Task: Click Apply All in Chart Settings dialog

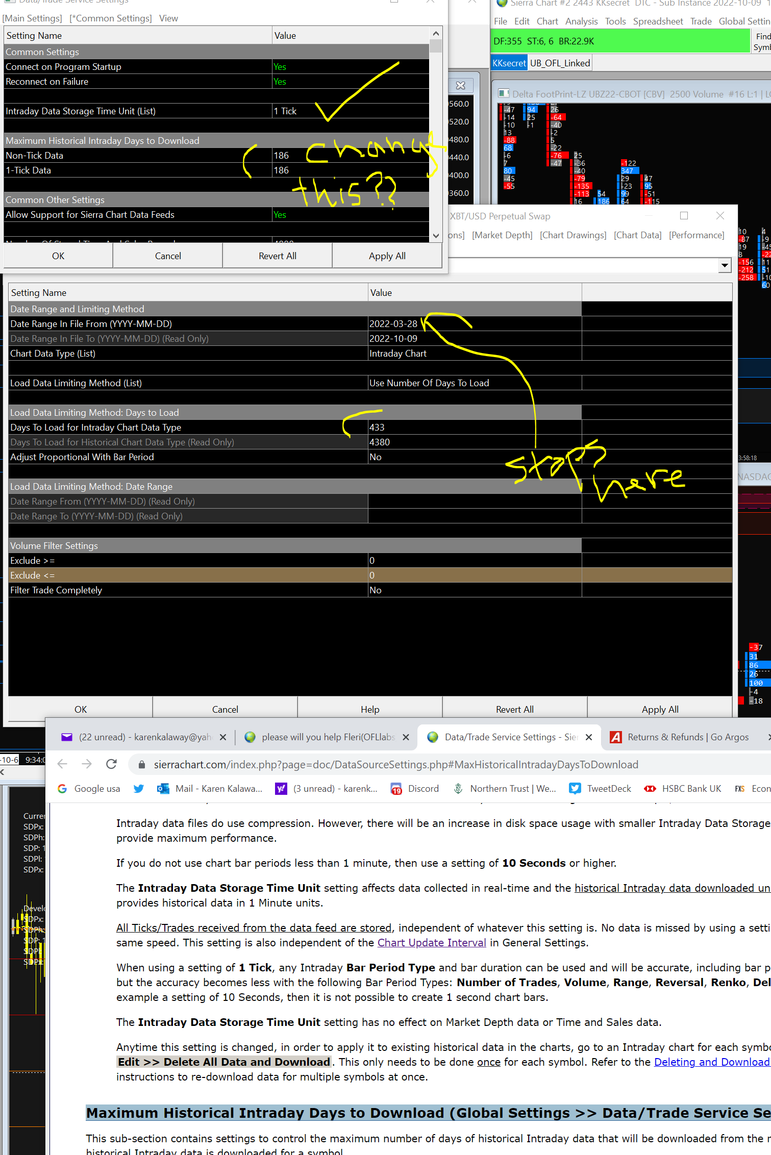Action: coord(660,709)
